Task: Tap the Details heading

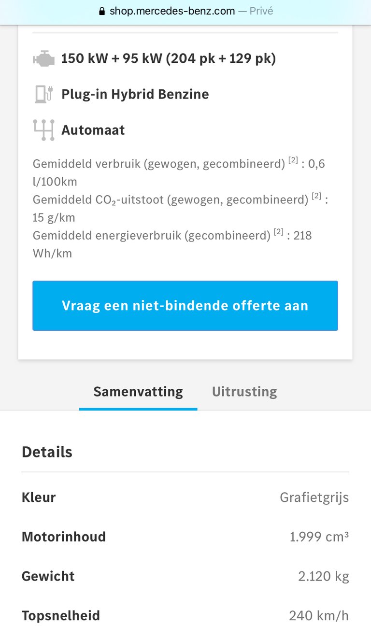Action: pyautogui.click(x=47, y=452)
